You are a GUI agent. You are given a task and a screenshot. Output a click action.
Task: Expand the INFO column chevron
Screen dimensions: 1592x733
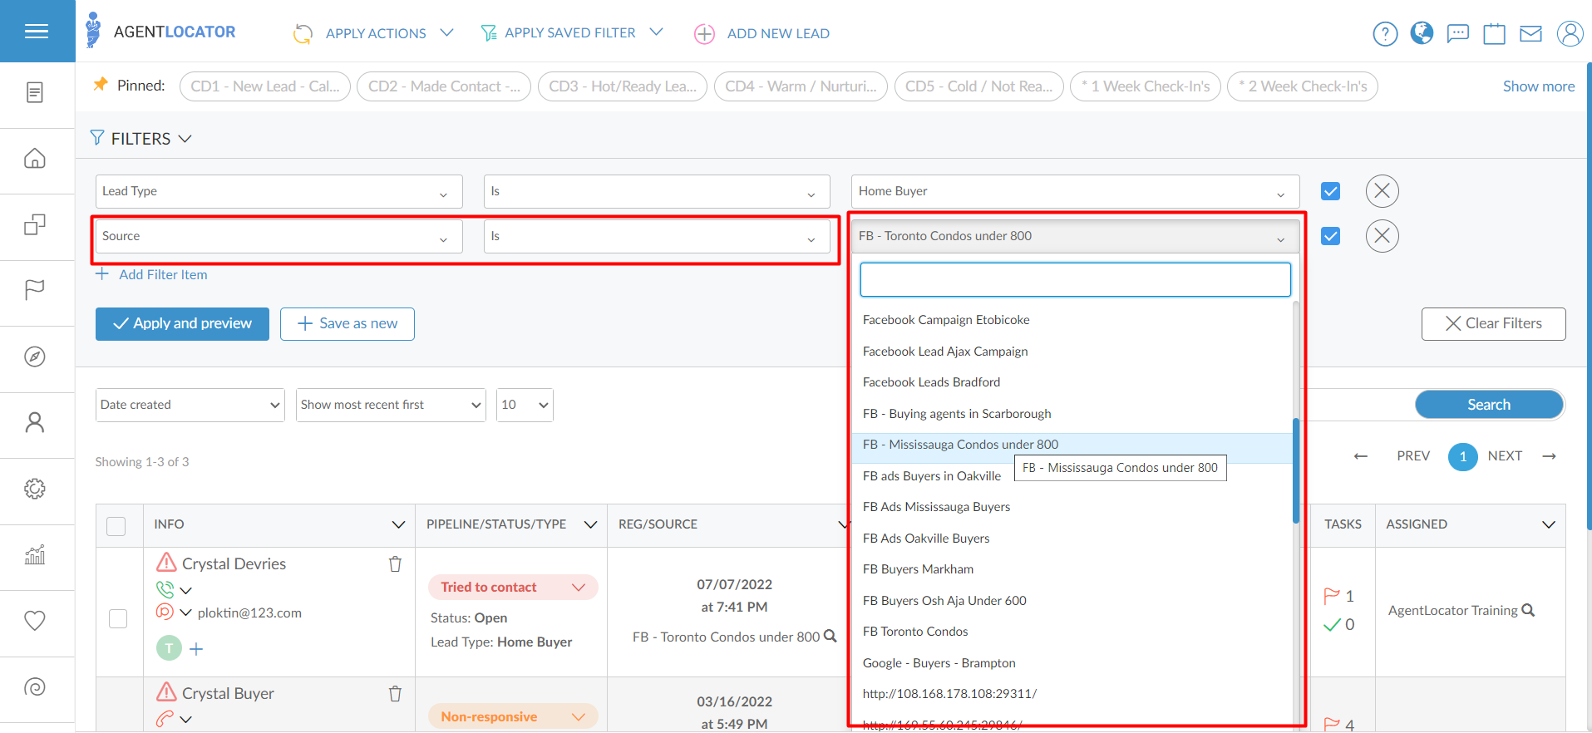click(x=398, y=524)
